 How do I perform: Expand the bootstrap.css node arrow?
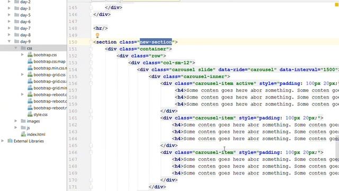pos(22,55)
